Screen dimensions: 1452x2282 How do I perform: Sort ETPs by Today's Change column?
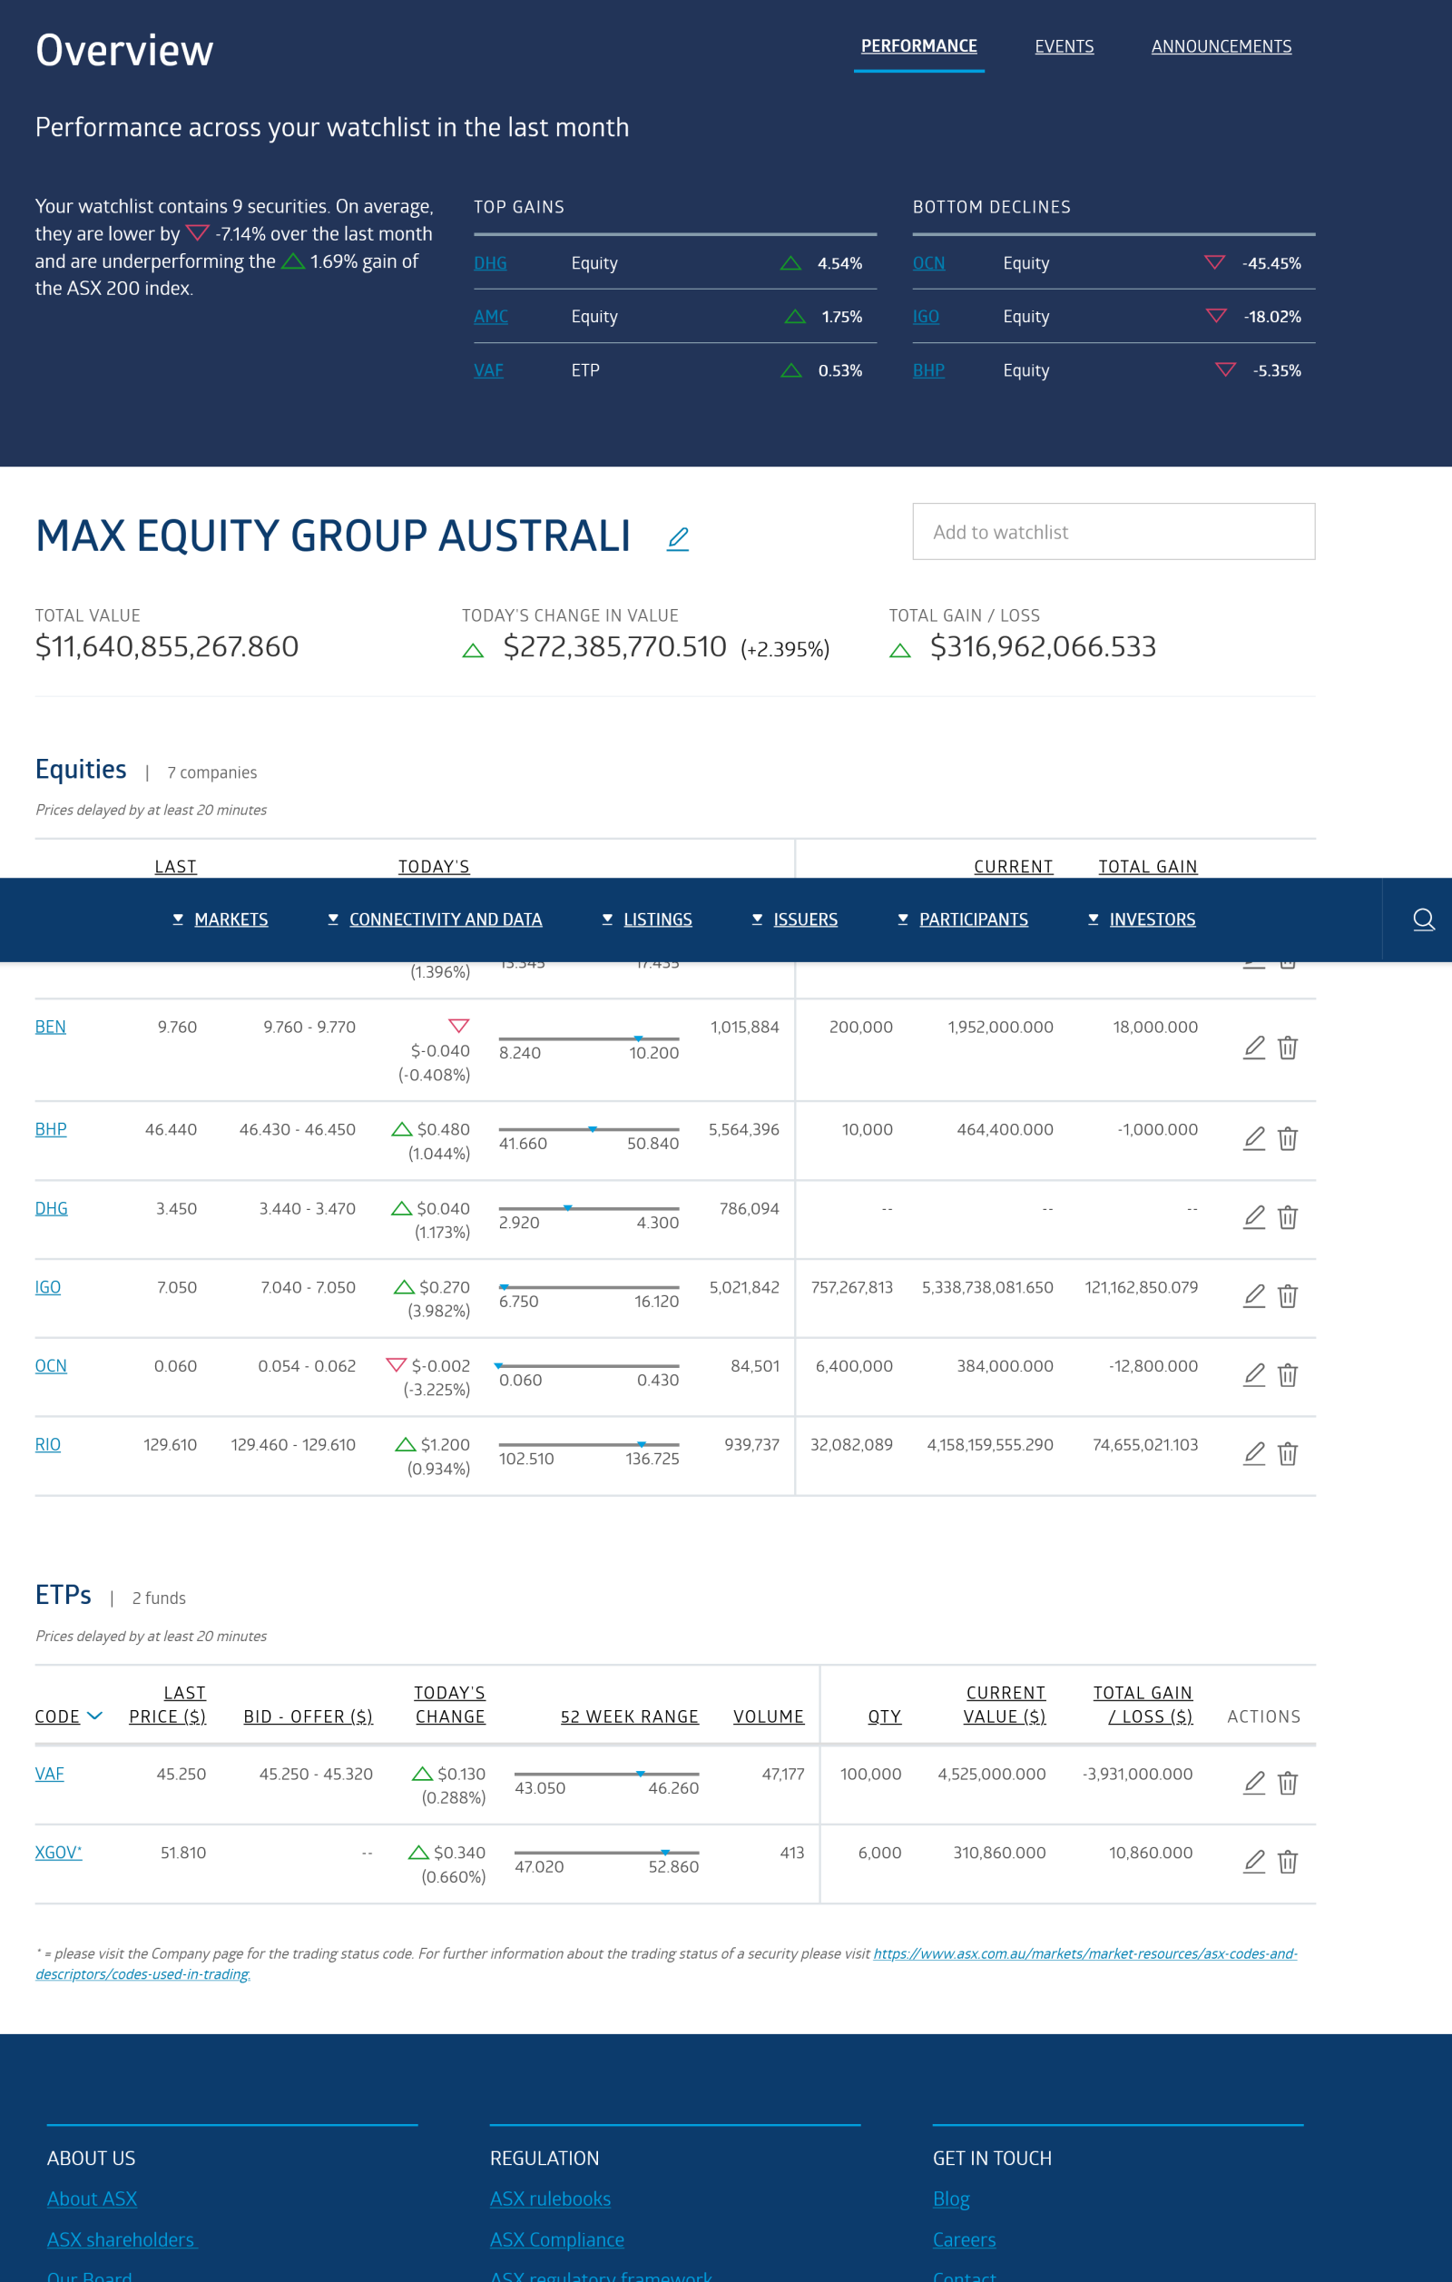[x=450, y=1704]
